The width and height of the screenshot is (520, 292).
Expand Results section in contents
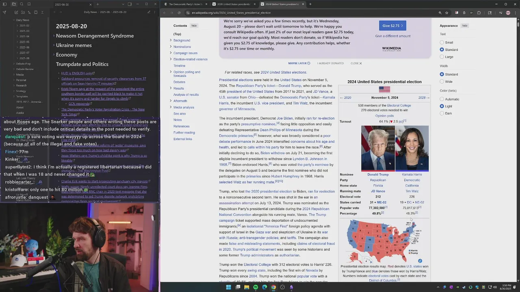point(171,88)
